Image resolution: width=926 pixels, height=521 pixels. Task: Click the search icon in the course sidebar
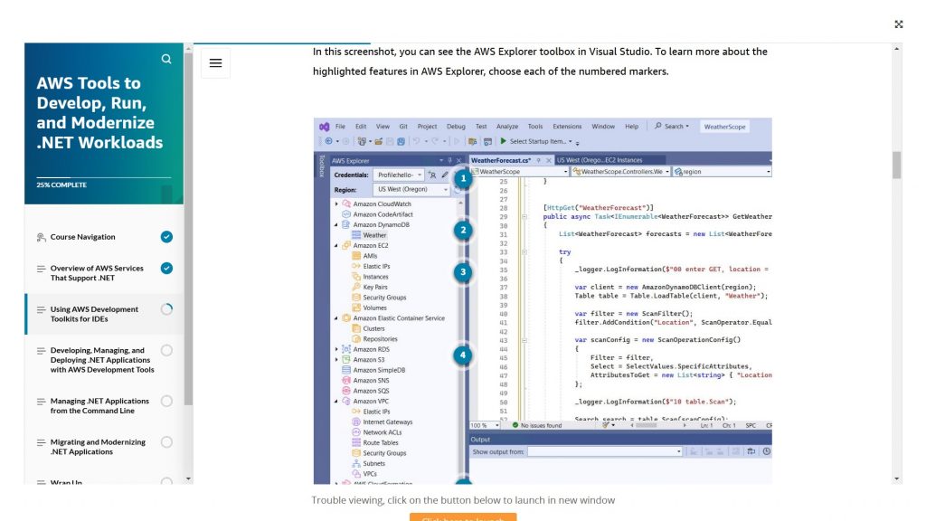(166, 58)
